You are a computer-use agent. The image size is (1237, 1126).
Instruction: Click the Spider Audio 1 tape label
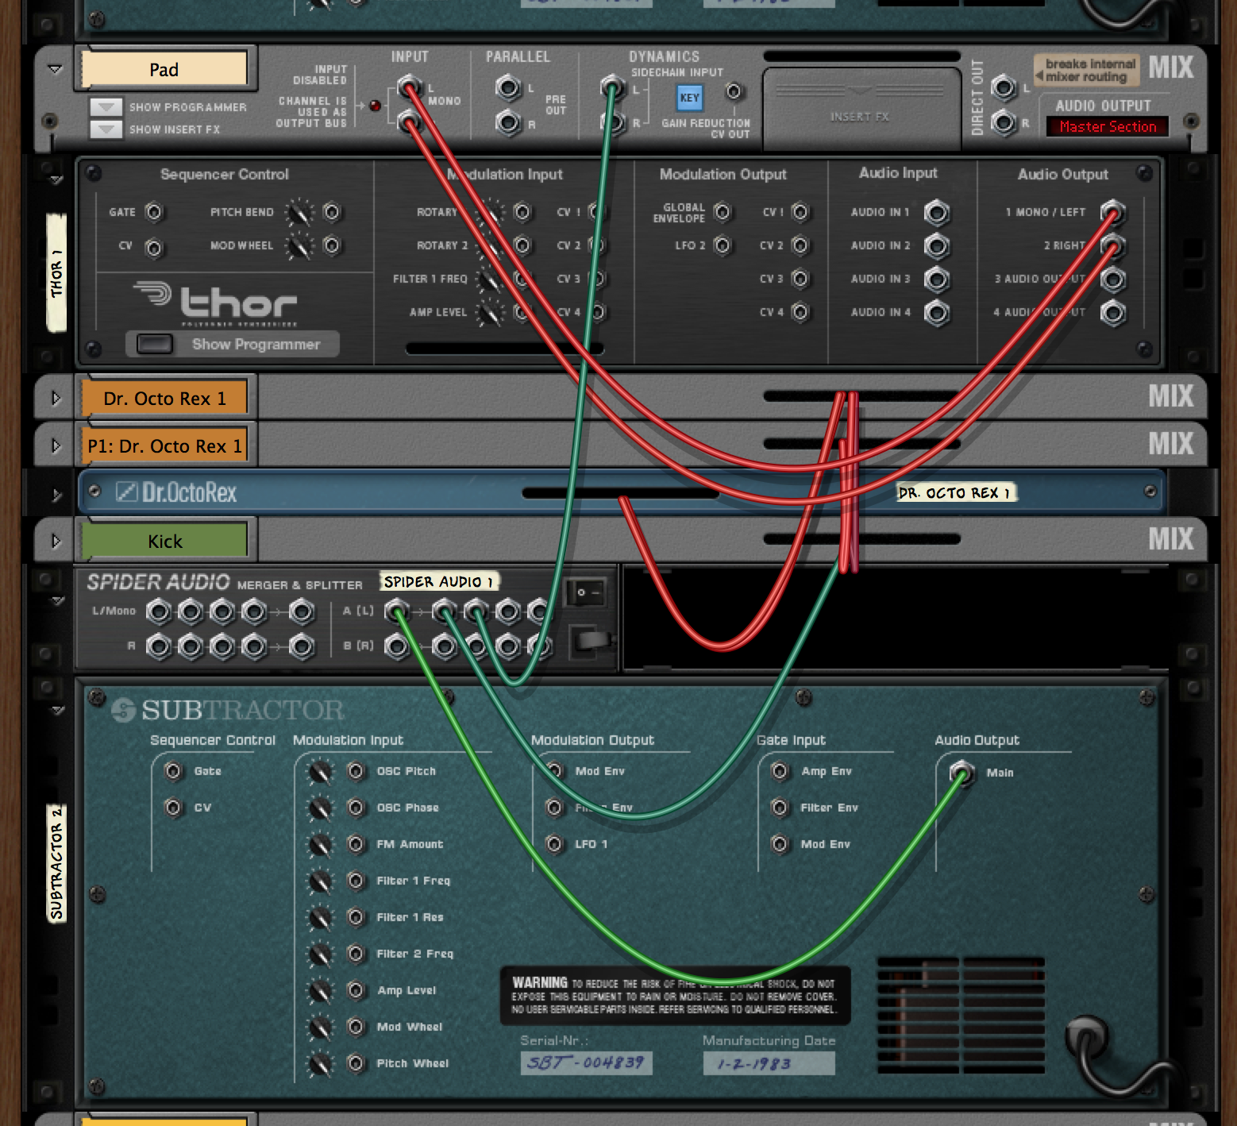(x=438, y=581)
